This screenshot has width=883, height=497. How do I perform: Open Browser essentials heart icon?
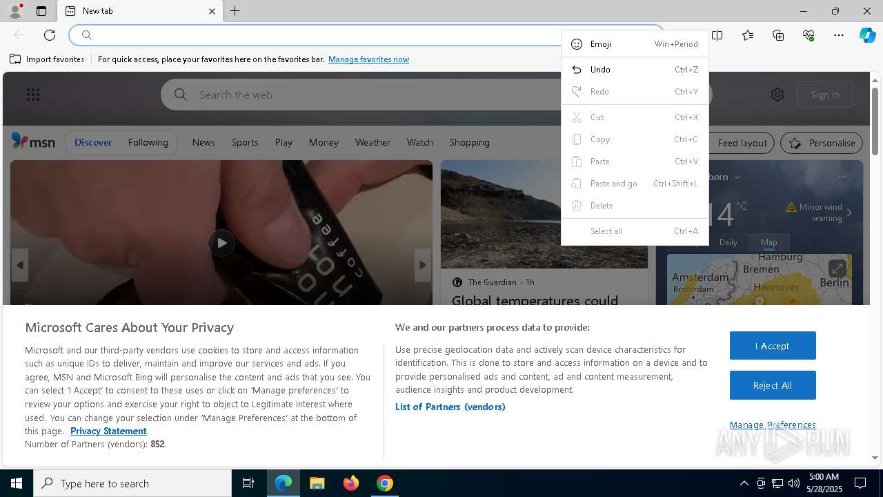point(808,35)
